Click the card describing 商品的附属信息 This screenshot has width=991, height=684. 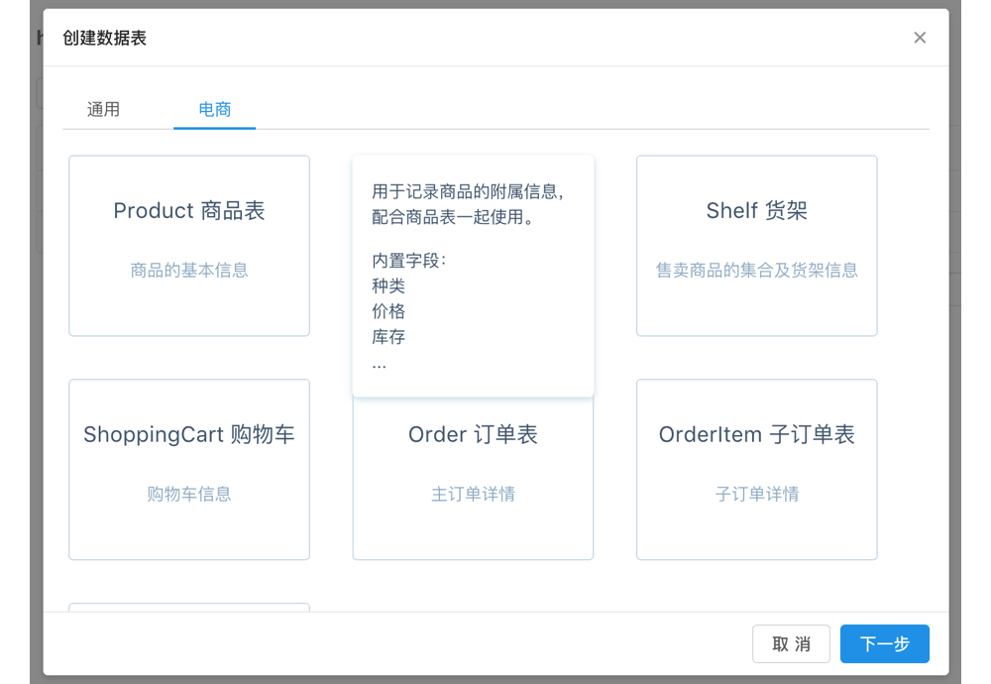(473, 275)
